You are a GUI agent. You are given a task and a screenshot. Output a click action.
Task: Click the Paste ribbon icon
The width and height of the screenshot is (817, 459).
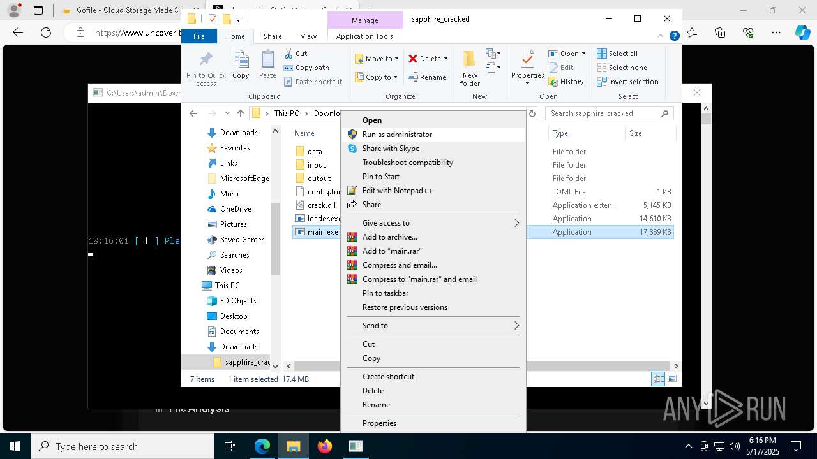pos(267,65)
